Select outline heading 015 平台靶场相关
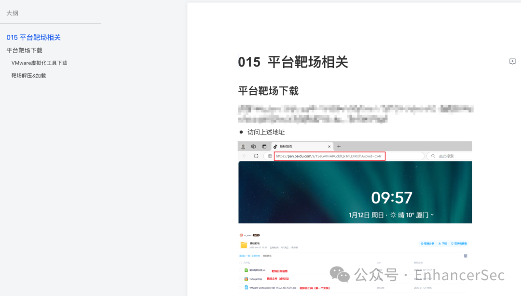This screenshot has width=521, height=296. 34,38
